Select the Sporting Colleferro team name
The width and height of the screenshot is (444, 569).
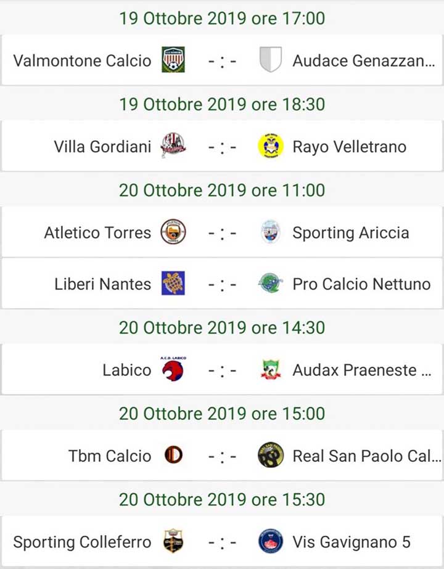[82, 542]
